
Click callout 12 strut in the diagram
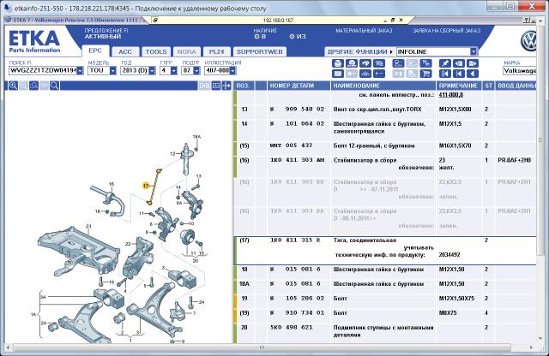(x=172, y=154)
